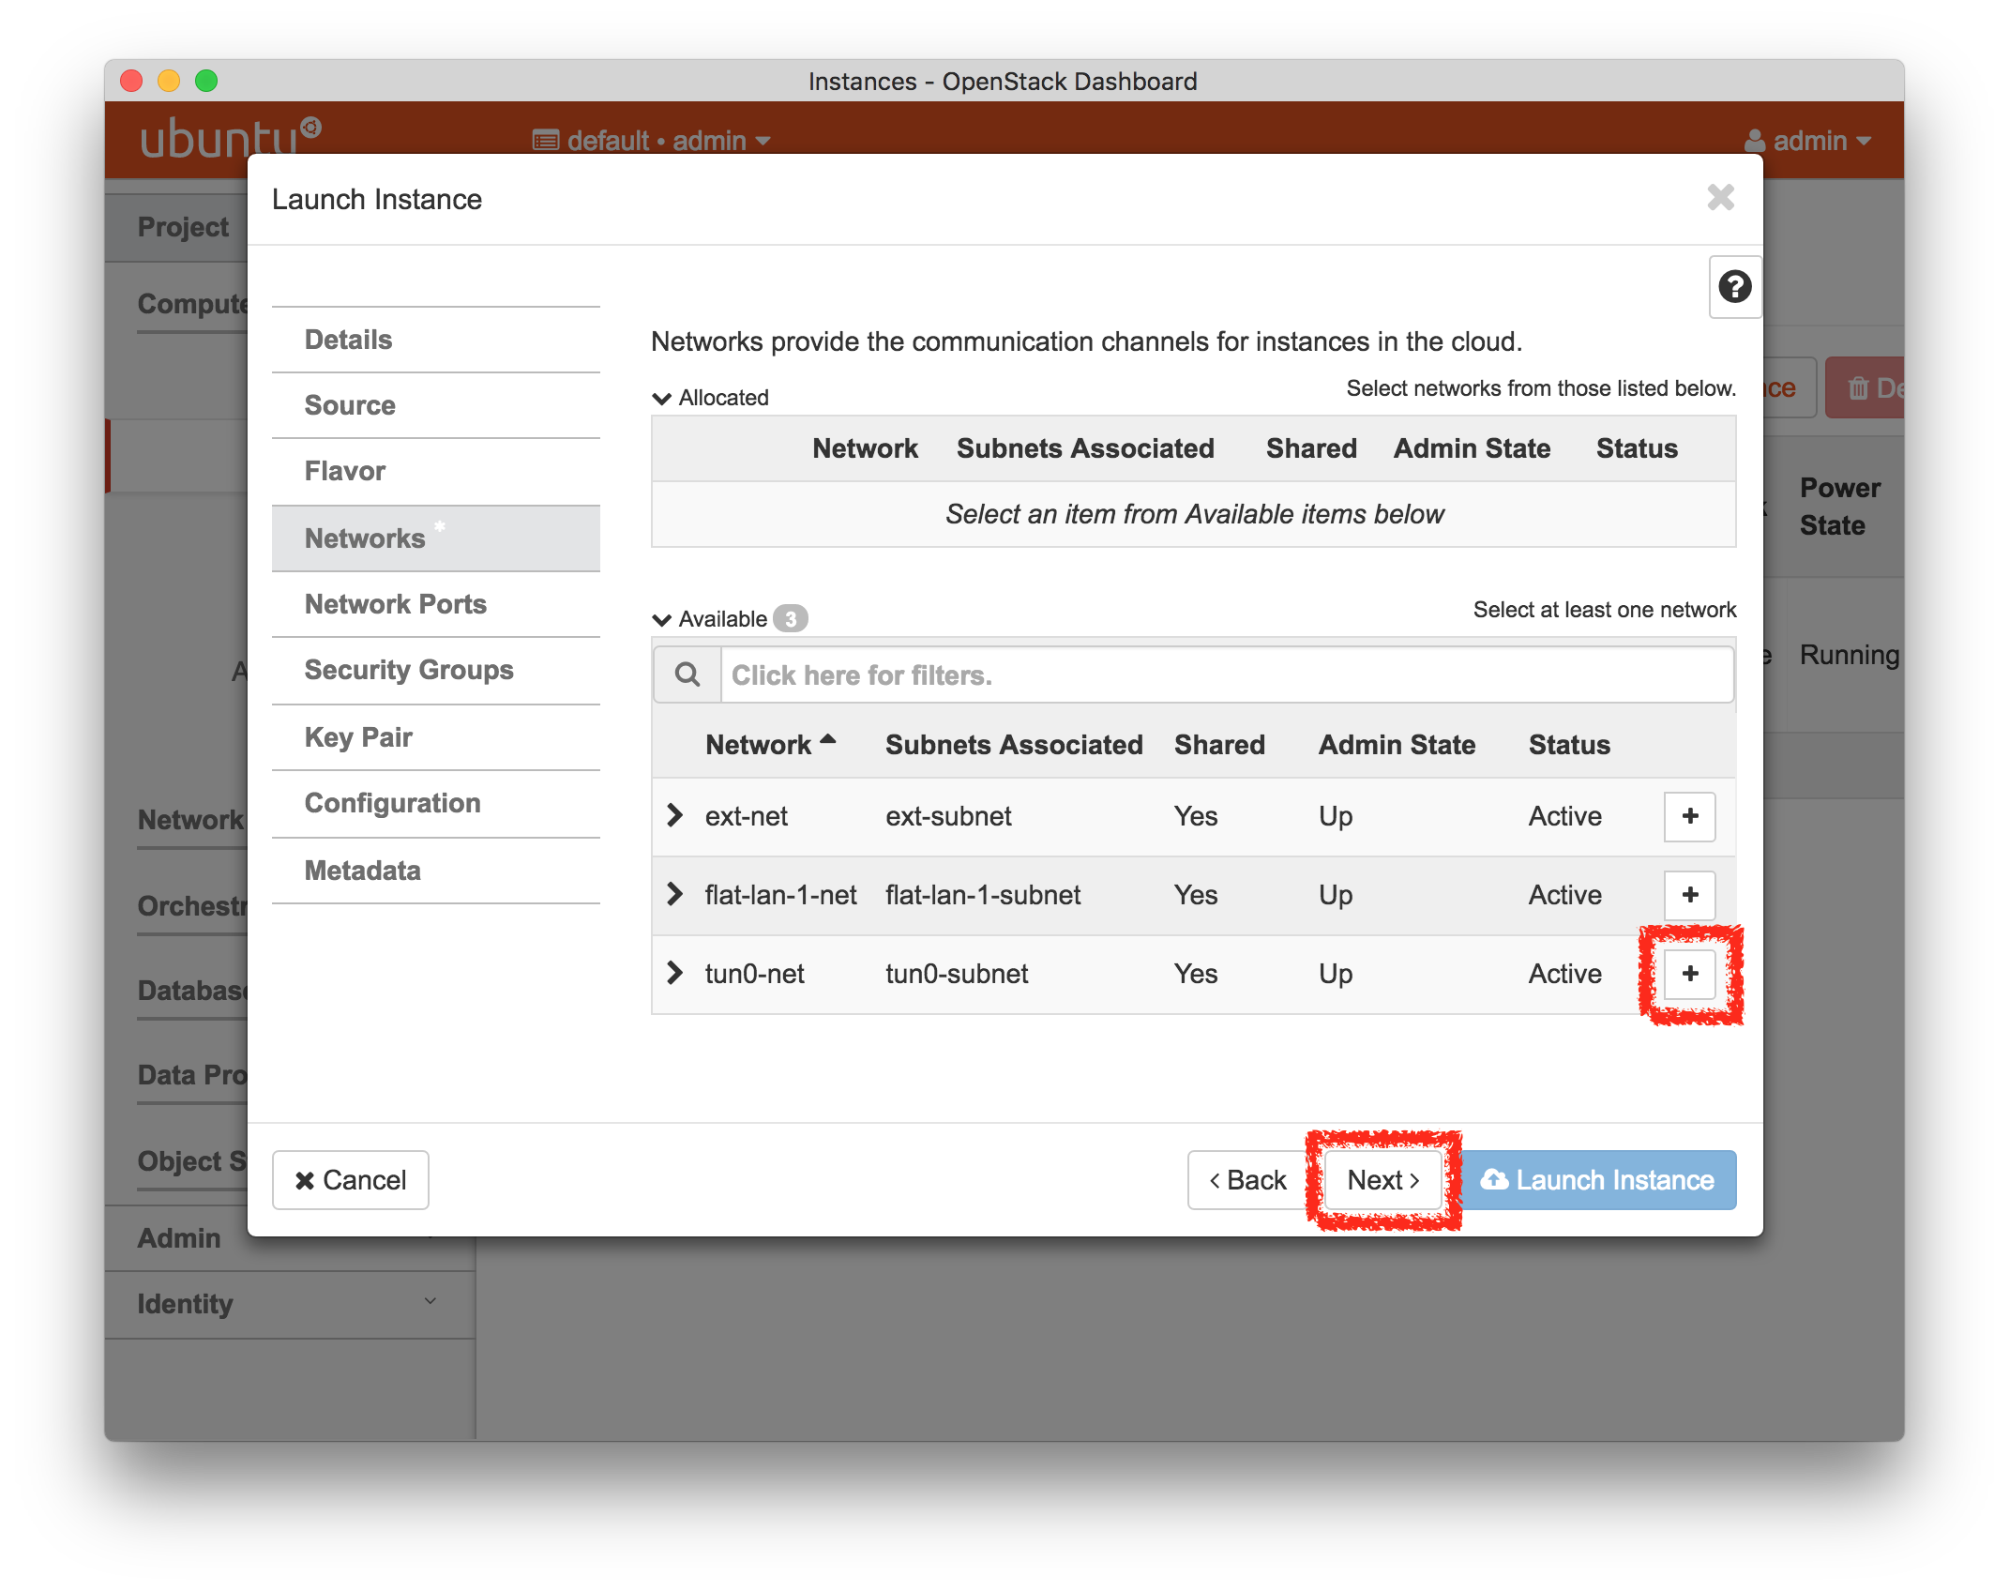Open the Configuration step
The image size is (2009, 1591).
point(436,803)
